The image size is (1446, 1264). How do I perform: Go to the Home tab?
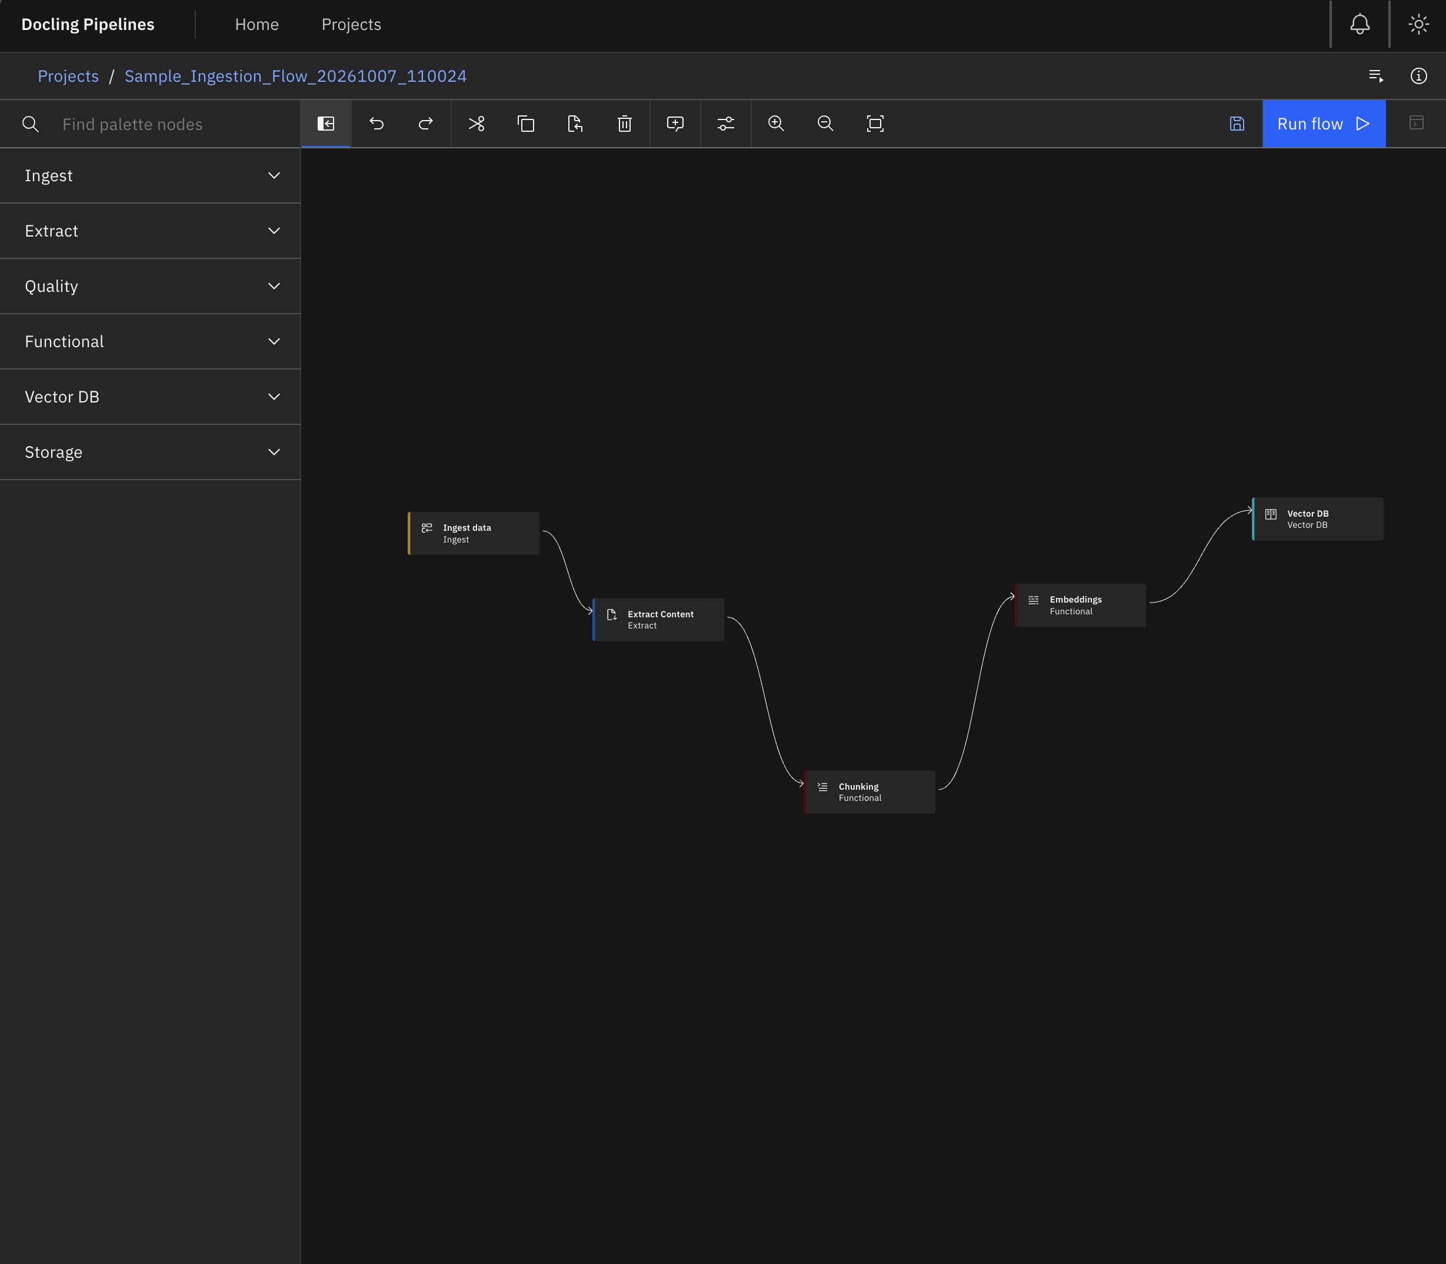pyautogui.click(x=256, y=25)
